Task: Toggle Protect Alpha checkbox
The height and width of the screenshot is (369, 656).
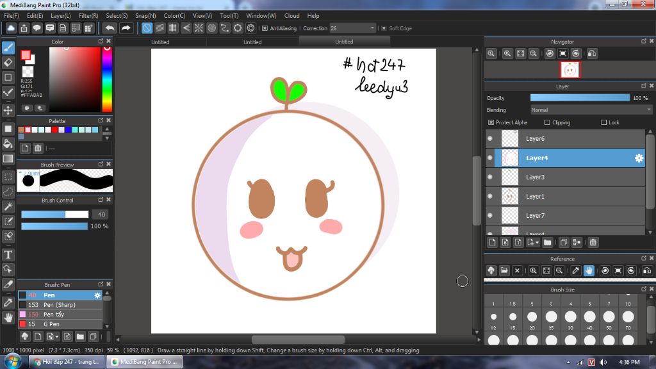Action: (491, 122)
